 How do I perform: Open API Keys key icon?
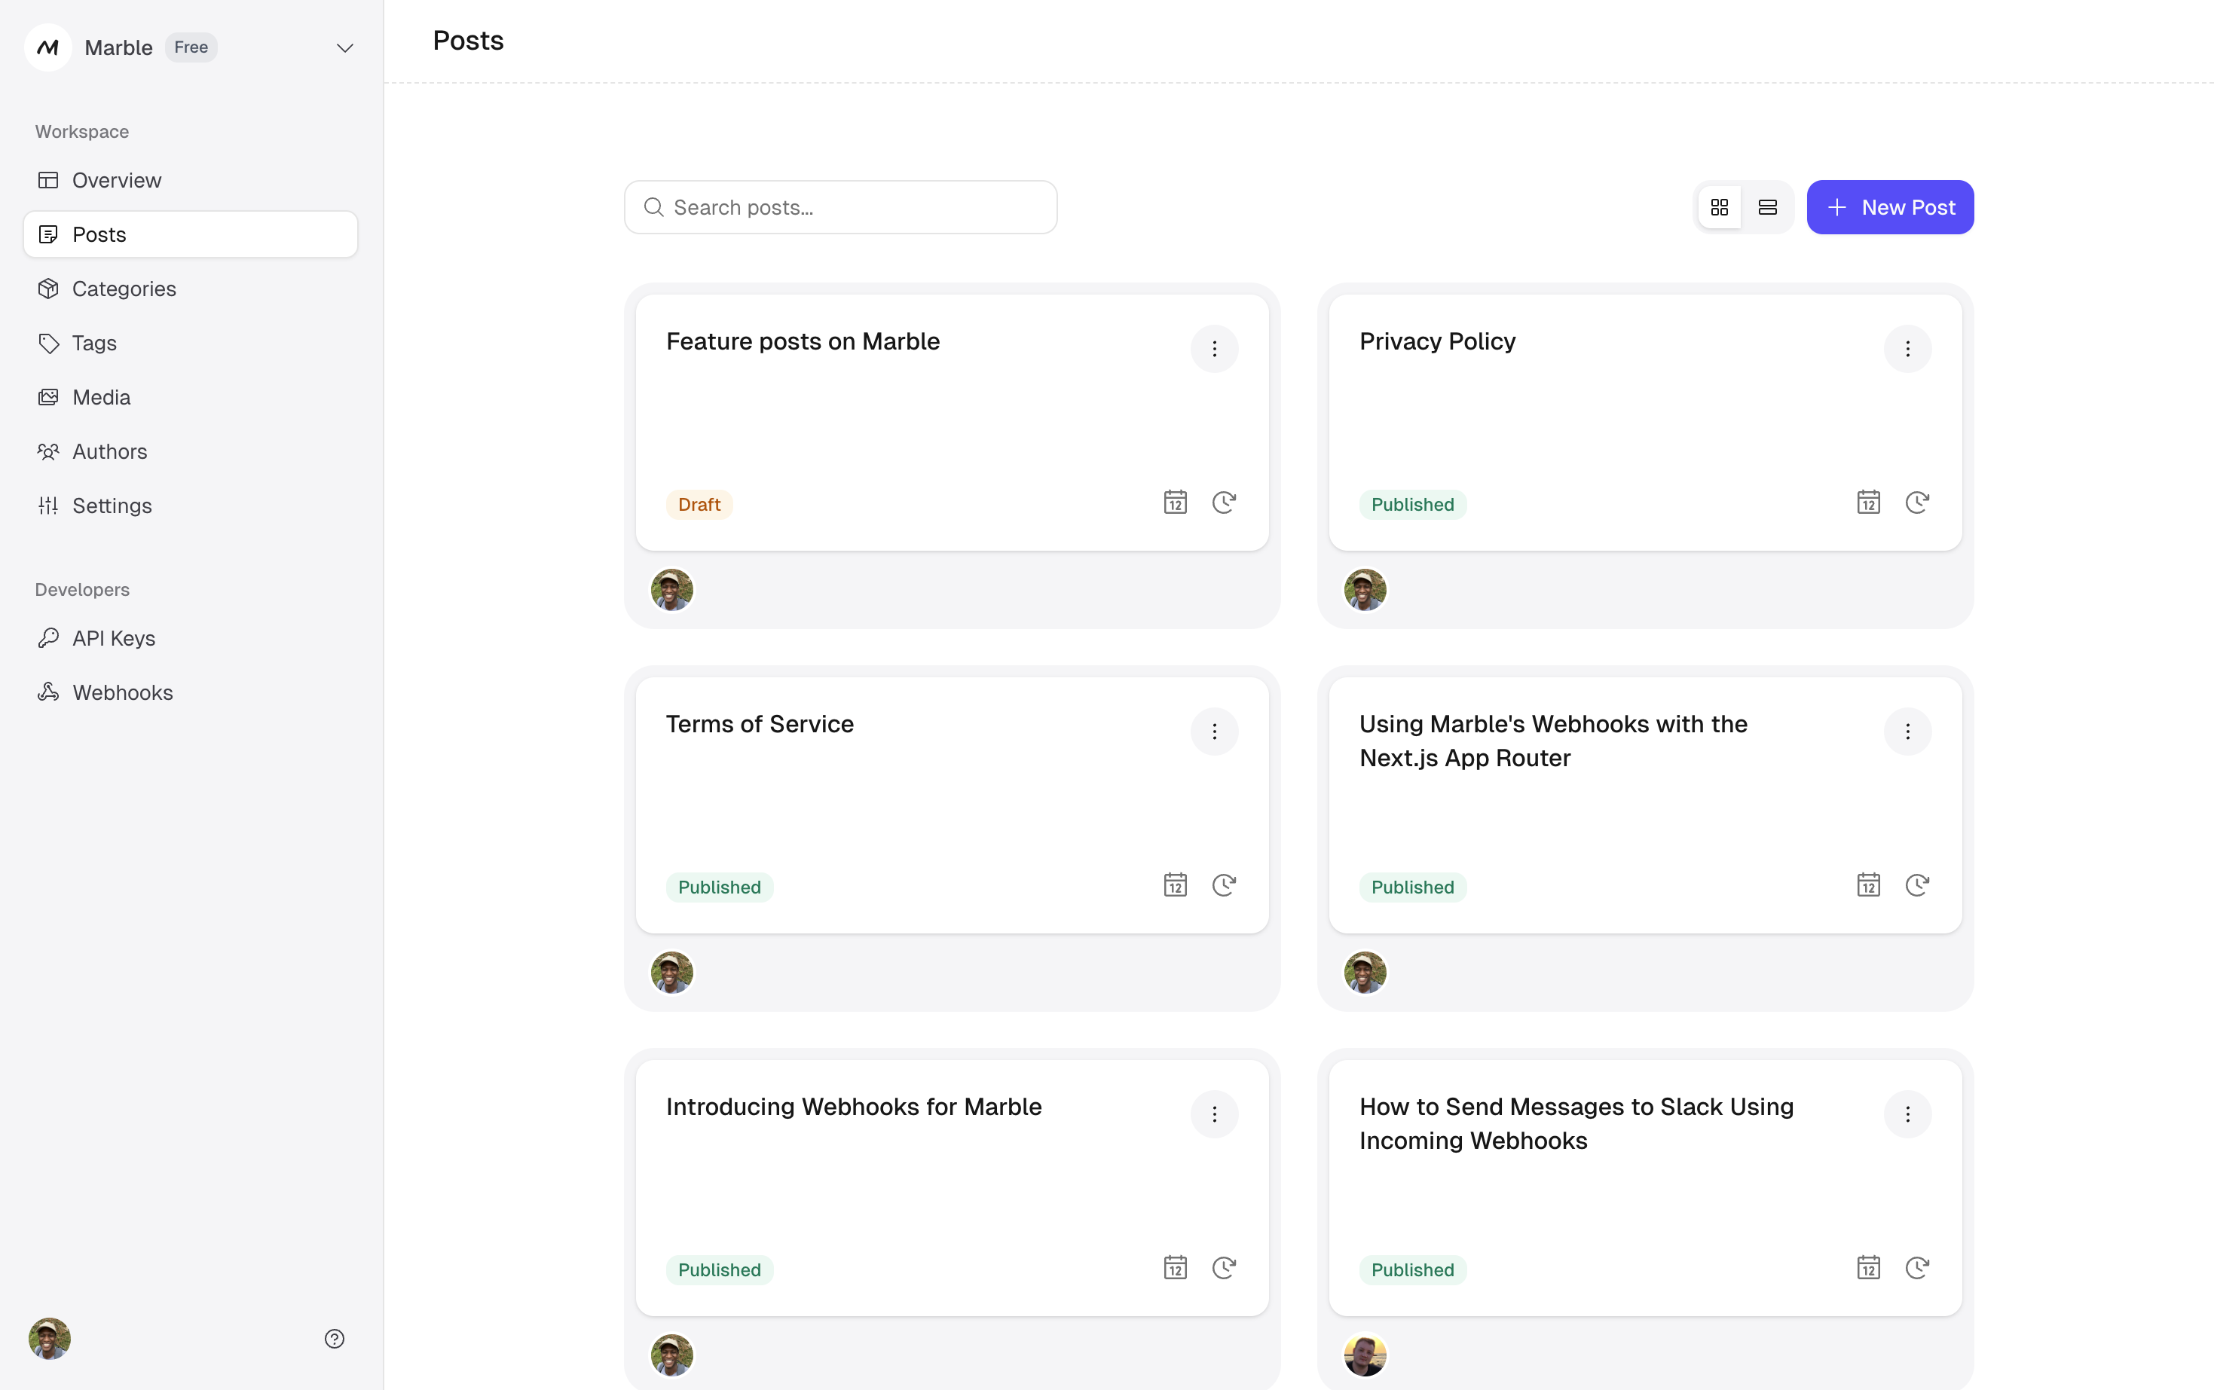[x=49, y=638]
